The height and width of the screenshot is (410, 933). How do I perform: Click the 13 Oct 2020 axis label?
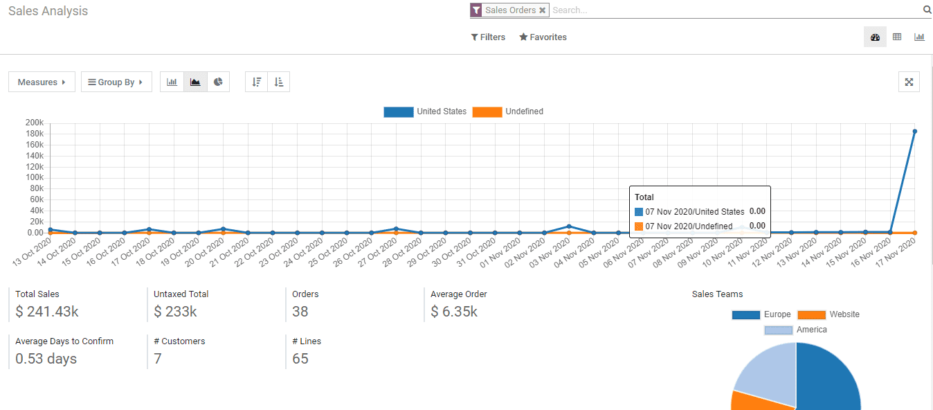(x=32, y=253)
